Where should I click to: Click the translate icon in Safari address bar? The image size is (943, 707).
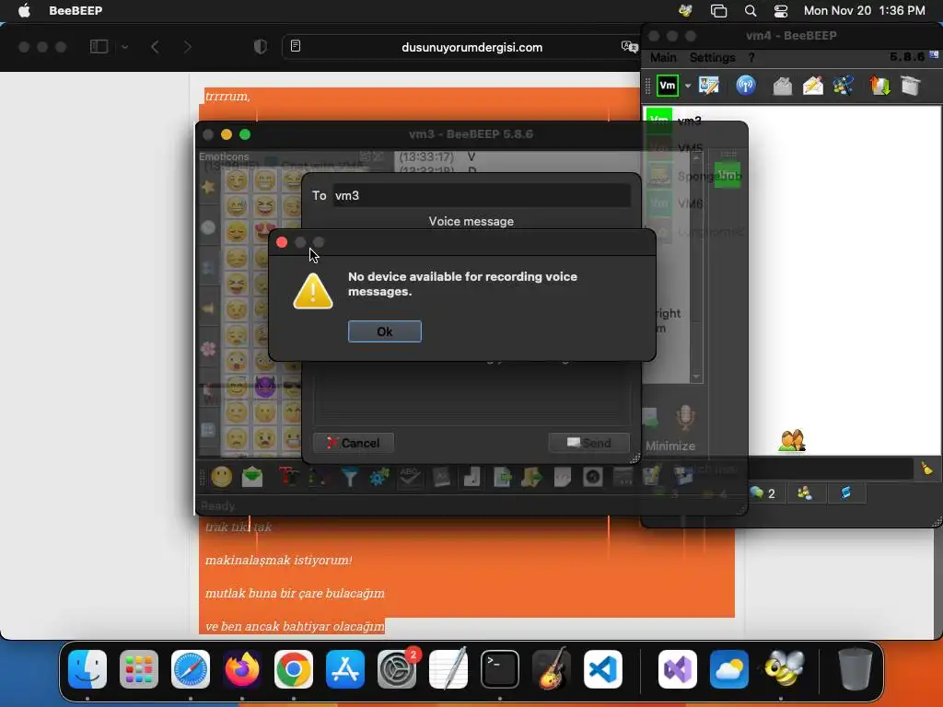(x=629, y=47)
